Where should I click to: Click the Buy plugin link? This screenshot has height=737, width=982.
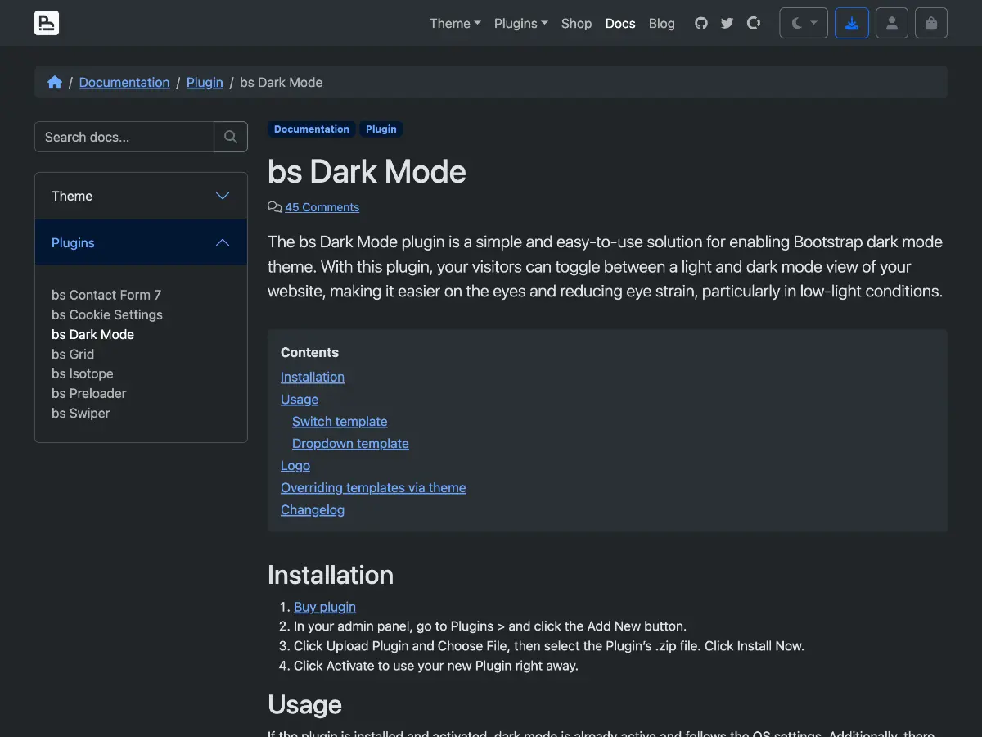tap(325, 607)
